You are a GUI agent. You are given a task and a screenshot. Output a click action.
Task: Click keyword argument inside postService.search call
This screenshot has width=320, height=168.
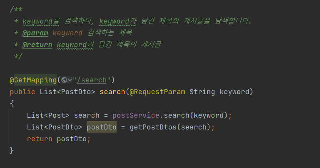pos(208,115)
